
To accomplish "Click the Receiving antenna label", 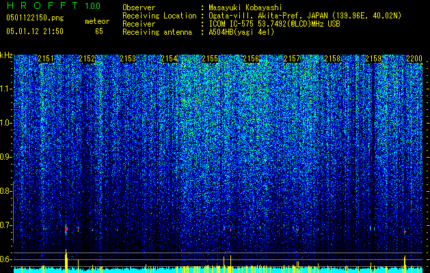I will (157, 32).
